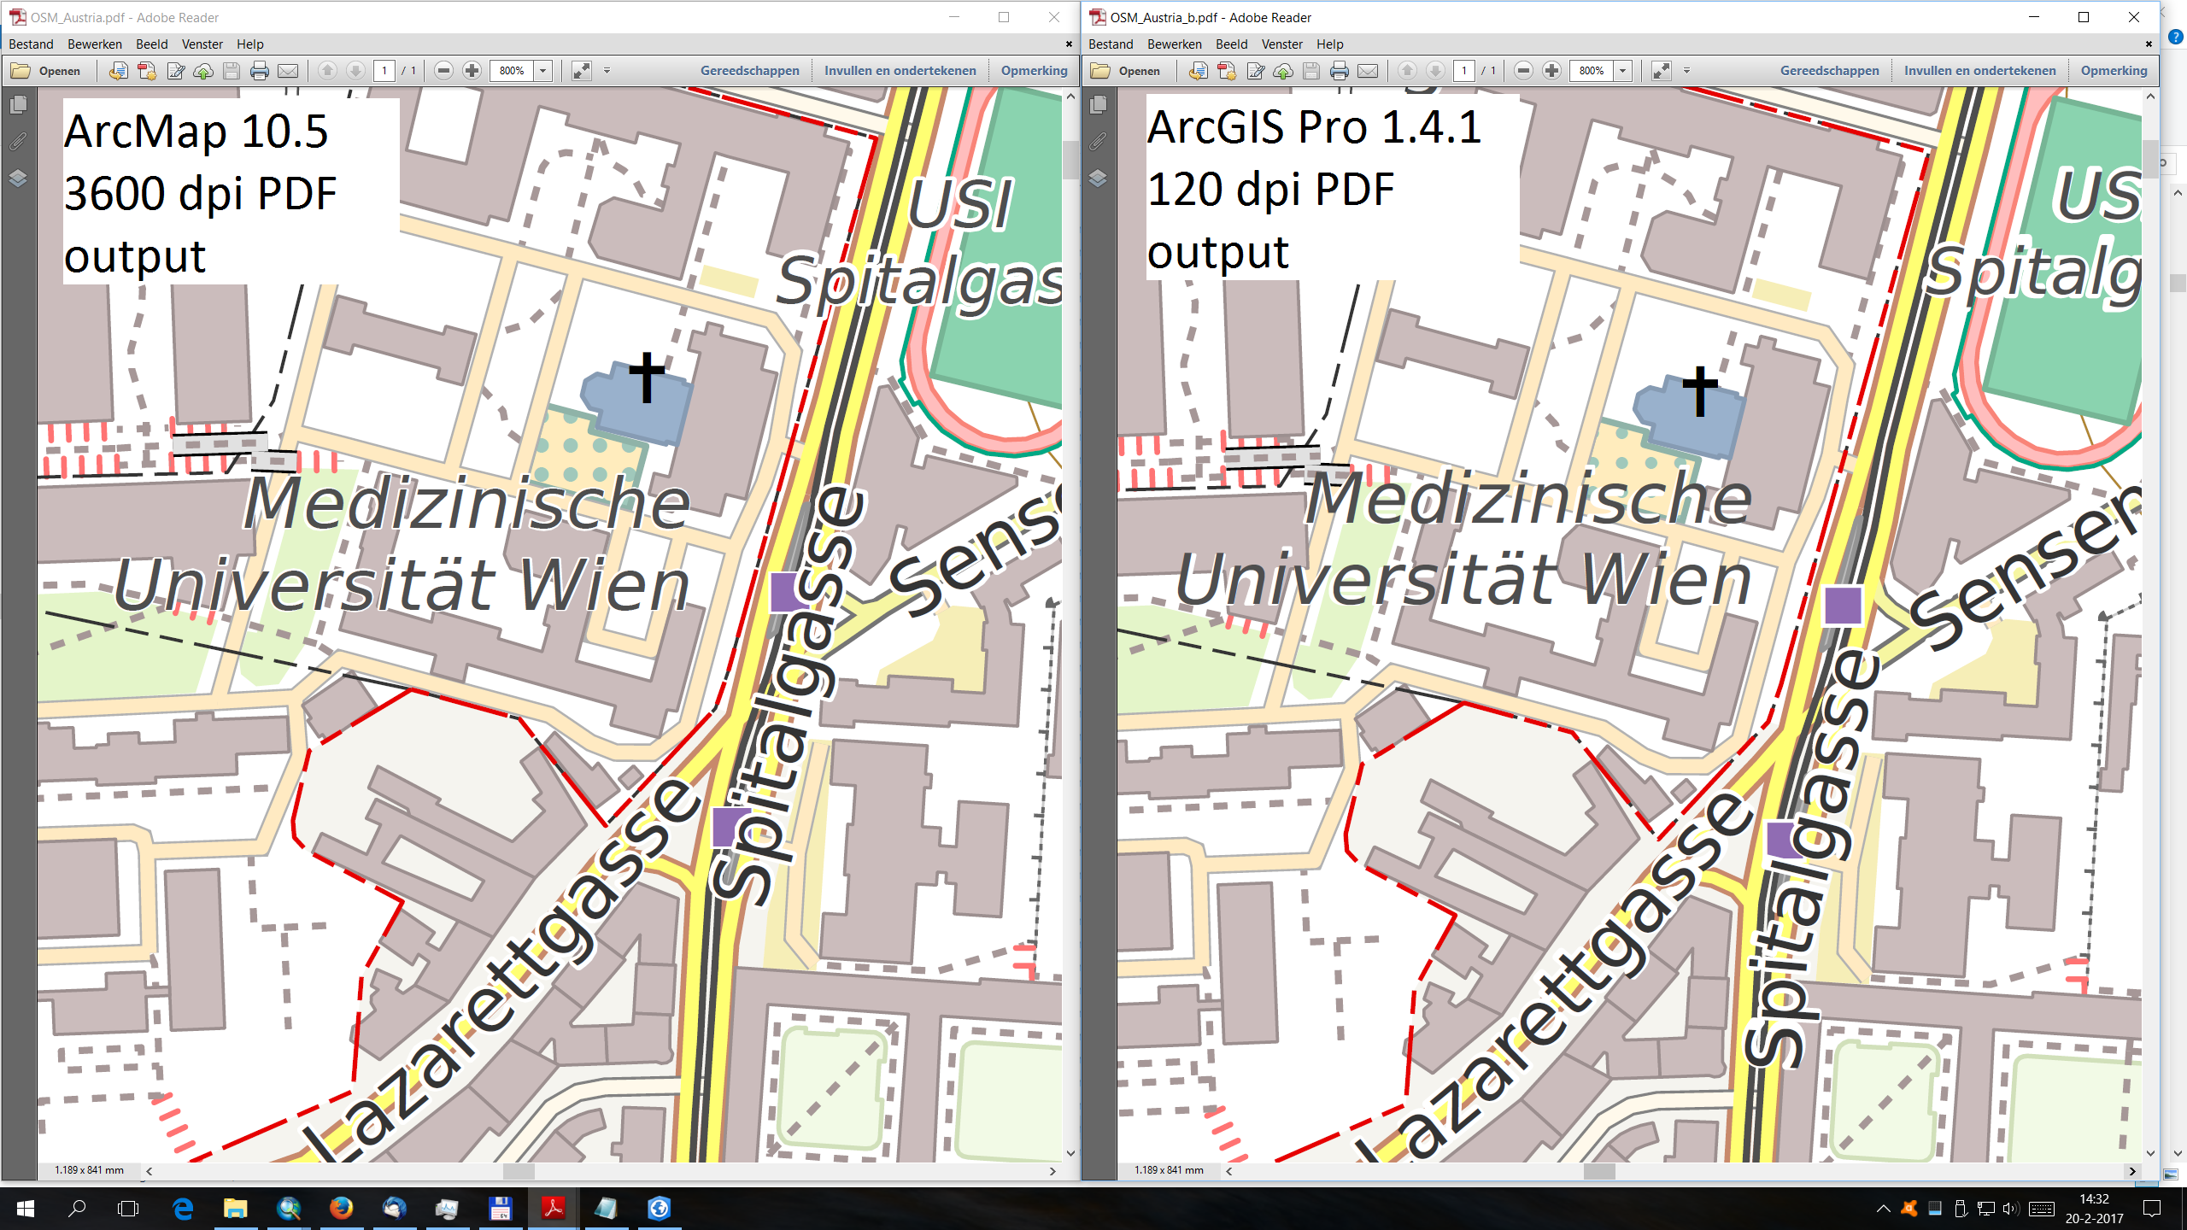2187x1230 pixels.
Task: Click the sign document pencil icon in left window
Action: (175, 71)
